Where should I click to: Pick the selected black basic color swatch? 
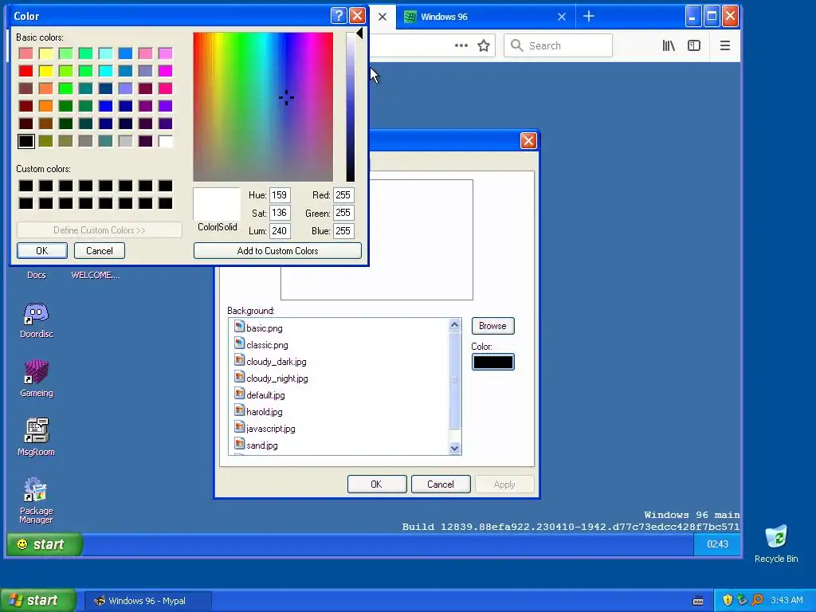(25, 141)
